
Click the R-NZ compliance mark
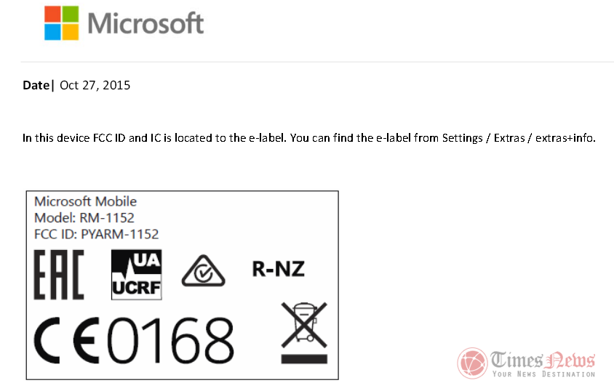[x=278, y=270]
